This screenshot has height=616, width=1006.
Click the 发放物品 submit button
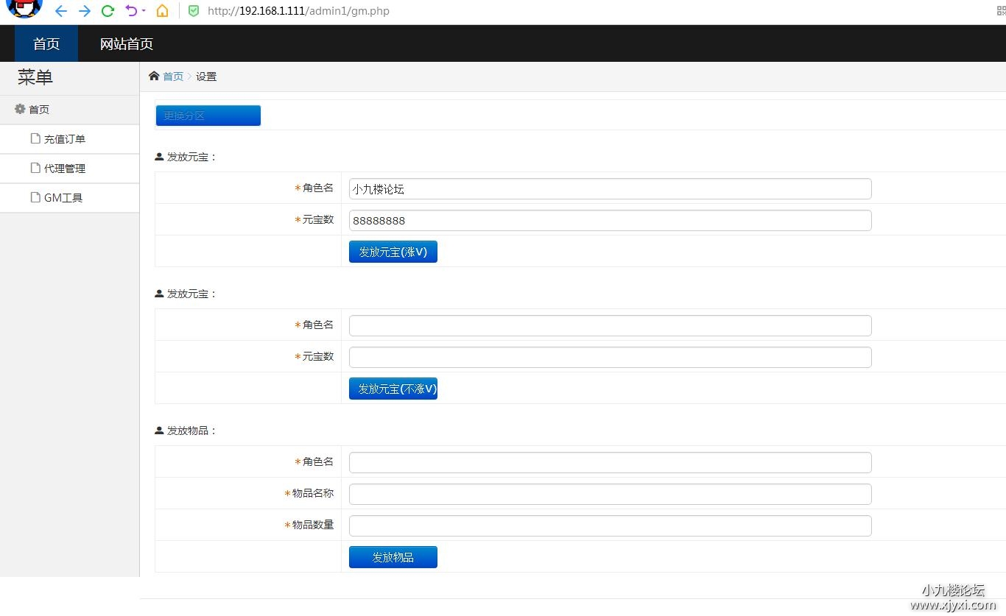(393, 557)
